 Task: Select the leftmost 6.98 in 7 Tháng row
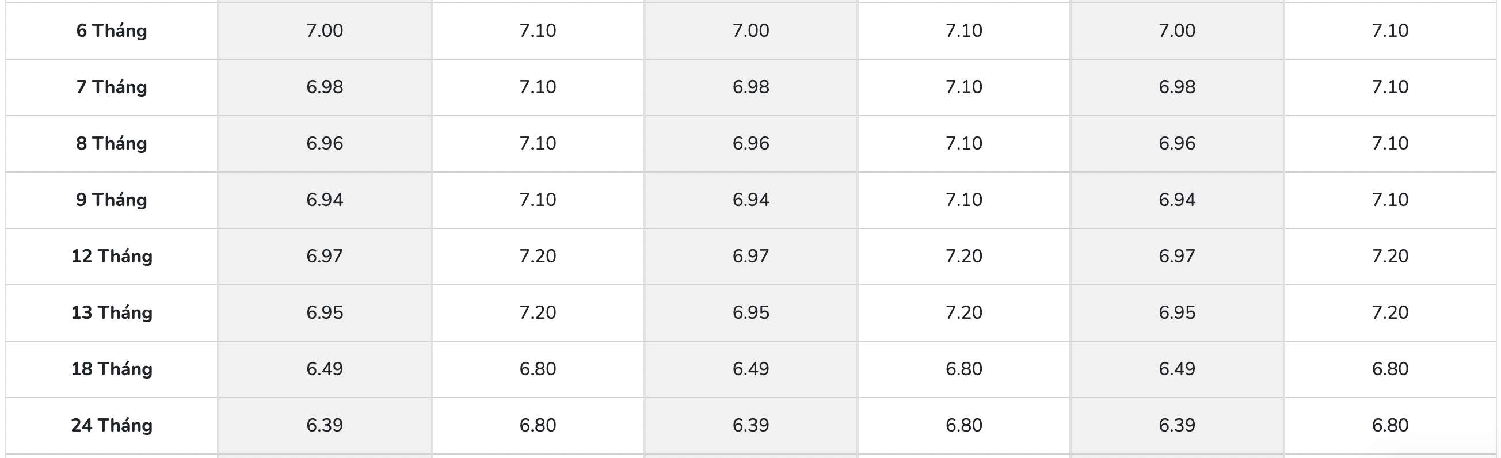tap(325, 87)
